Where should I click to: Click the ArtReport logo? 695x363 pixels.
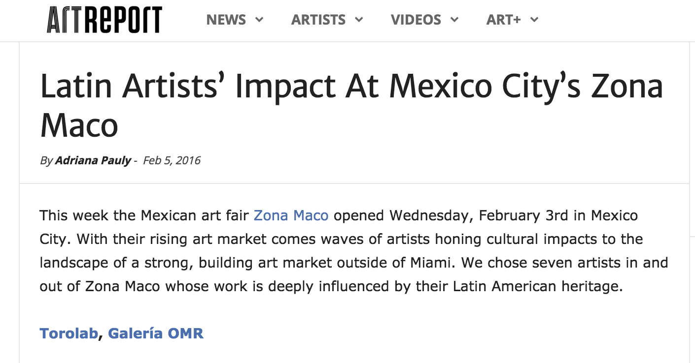(104, 20)
